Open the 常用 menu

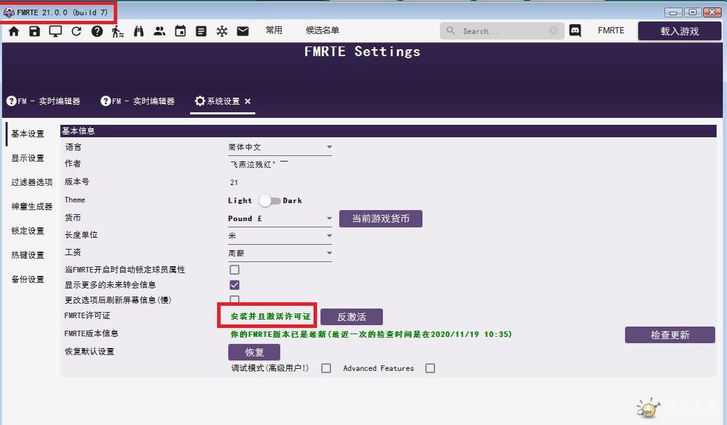pos(274,30)
